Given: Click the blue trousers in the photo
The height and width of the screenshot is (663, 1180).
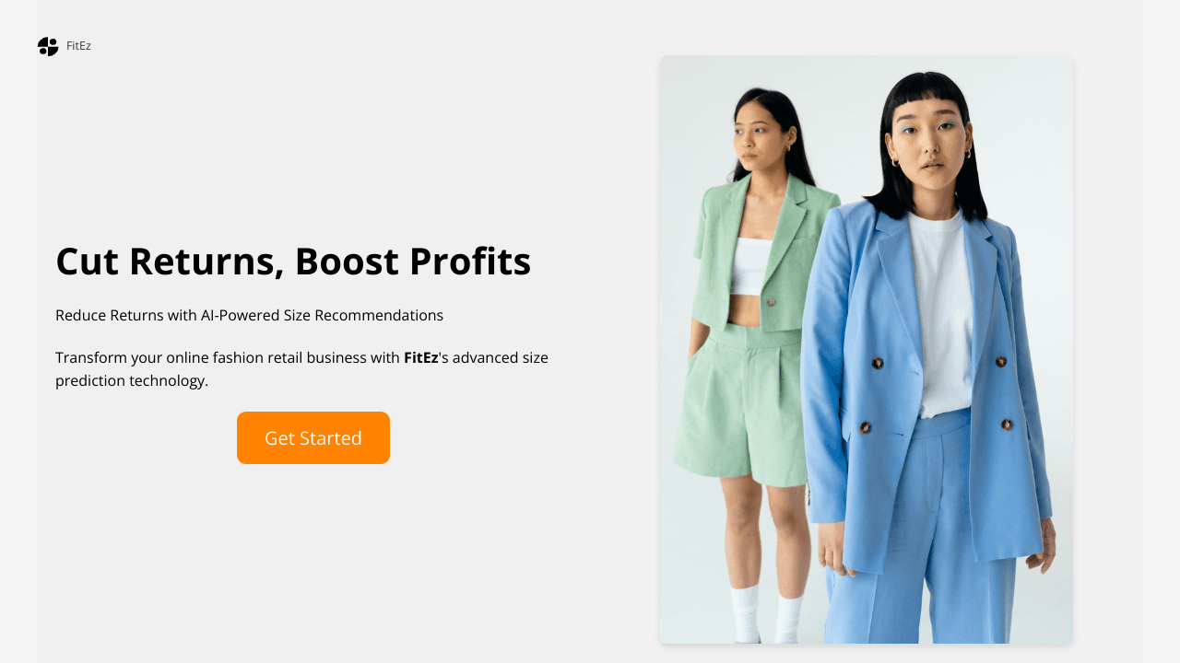Looking at the screenshot, I should click(x=922, y=543).
